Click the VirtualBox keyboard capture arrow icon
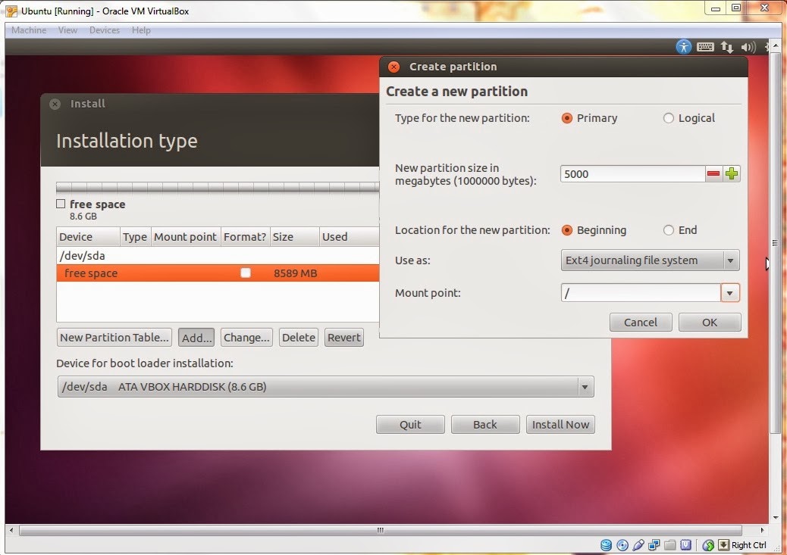This screenshot has height=555, width=787. pos(723,545)
